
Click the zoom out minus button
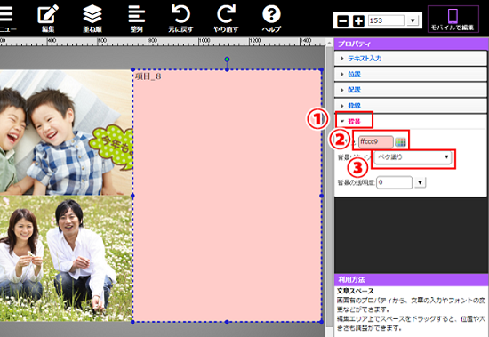coord(342,21)
